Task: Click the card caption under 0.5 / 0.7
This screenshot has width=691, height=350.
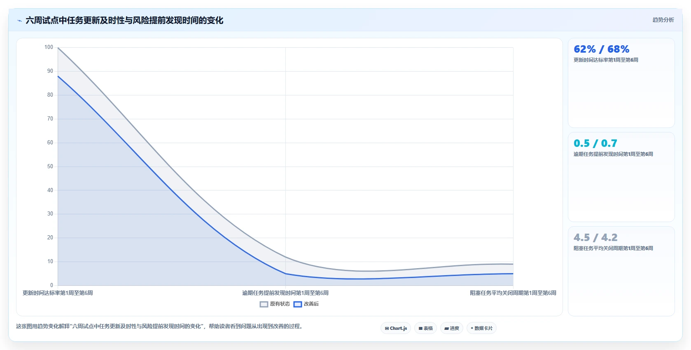Action: (x=613, y=154)
